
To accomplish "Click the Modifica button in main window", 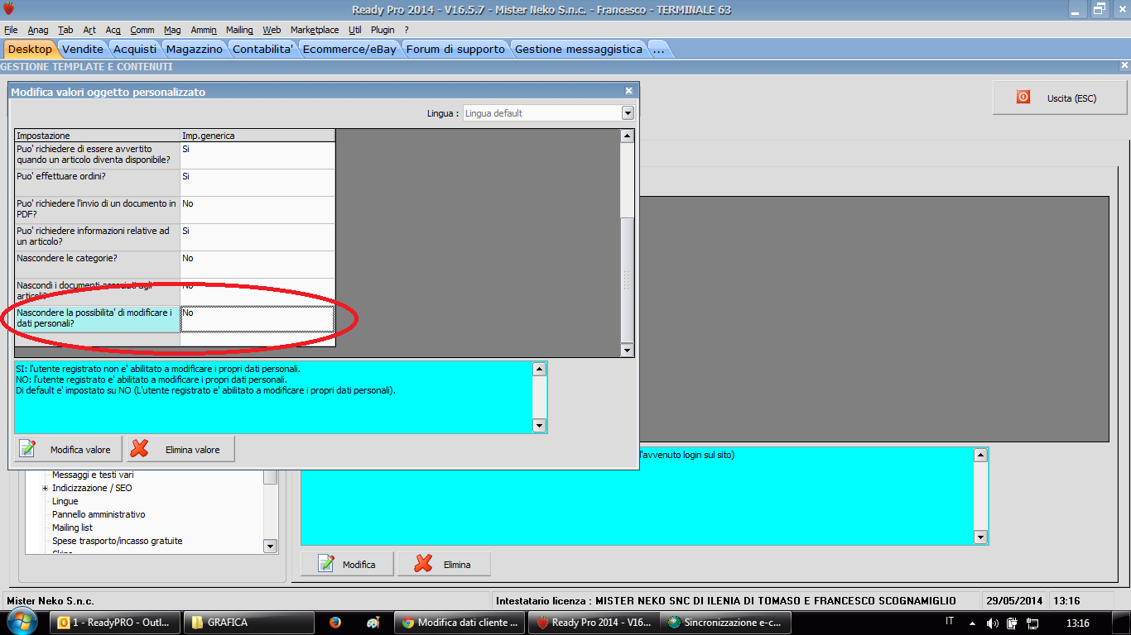I will [x=347, y=564].
